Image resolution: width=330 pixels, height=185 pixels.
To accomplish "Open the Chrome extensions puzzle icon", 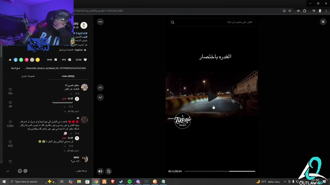I will pyautogui.click(x=305, y=11).
